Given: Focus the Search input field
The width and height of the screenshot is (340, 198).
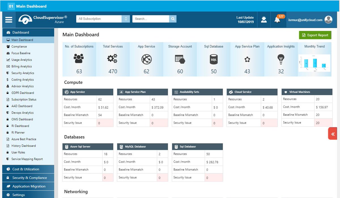Looking at the screenshot, I should [x=151, y=19].
